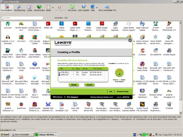Close the Linksys dialog with X button
The width and height of the screenshot is (183, 137).
point(130,40)
